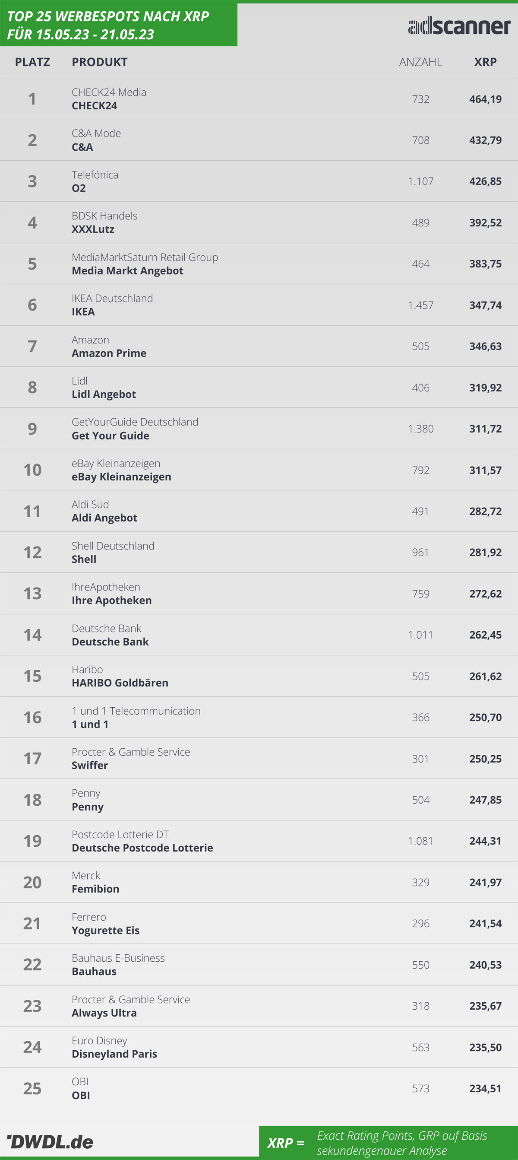
Task: Click the XRP definition banner
Action: 388,1142
